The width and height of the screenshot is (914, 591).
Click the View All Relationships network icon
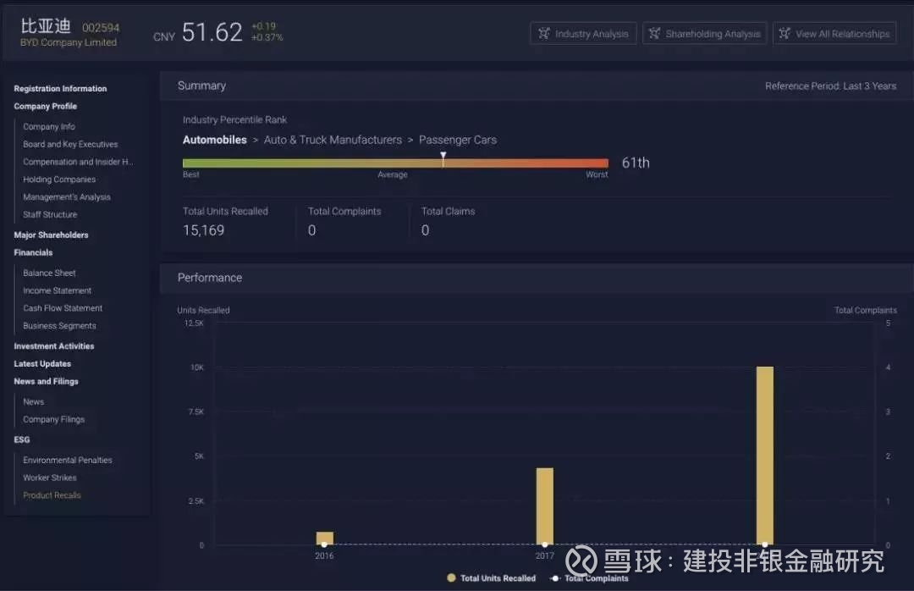pyautogui.click(x=785, y=33)
